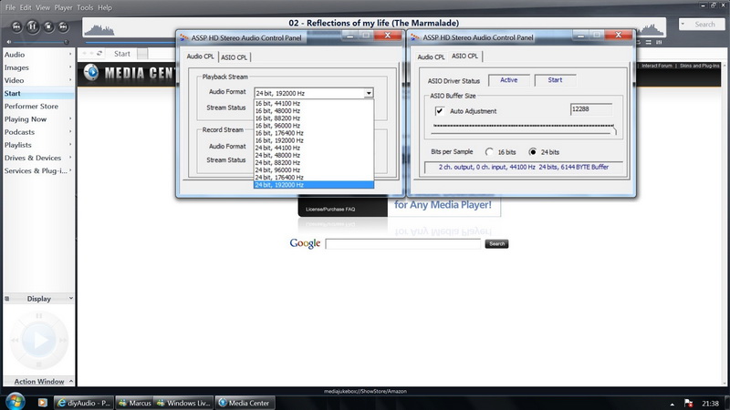The image size is (730, 410).
Task: Open the Windows Start orb
Action: click(x=16, y=402)
